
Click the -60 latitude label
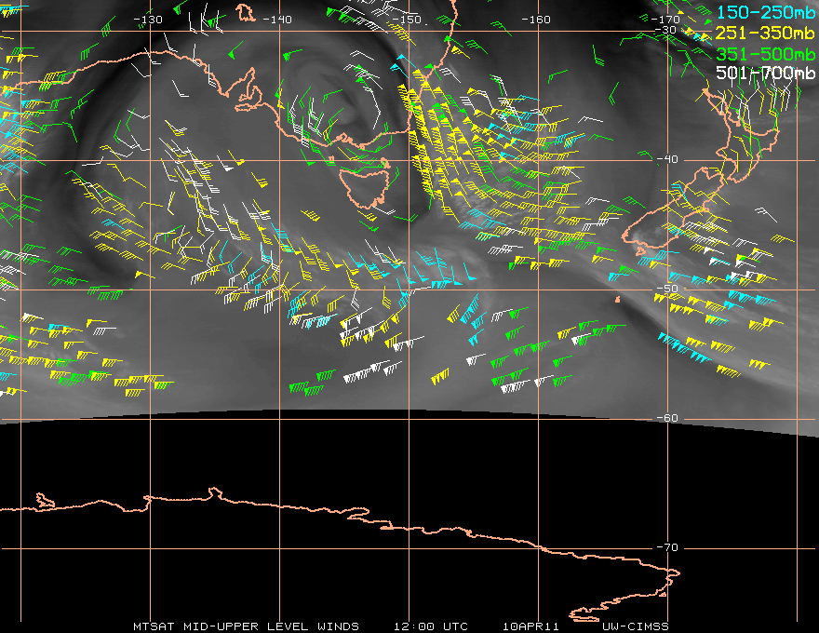pyautogui.click(x=667, y=418)
